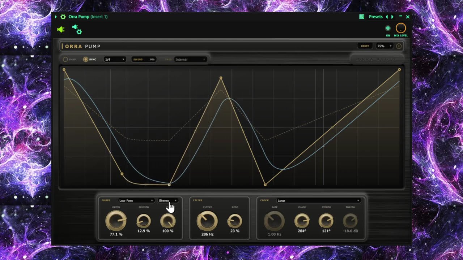463x260 pixels.
Task: Click the 23 % reso value
Action: point(235,231)
